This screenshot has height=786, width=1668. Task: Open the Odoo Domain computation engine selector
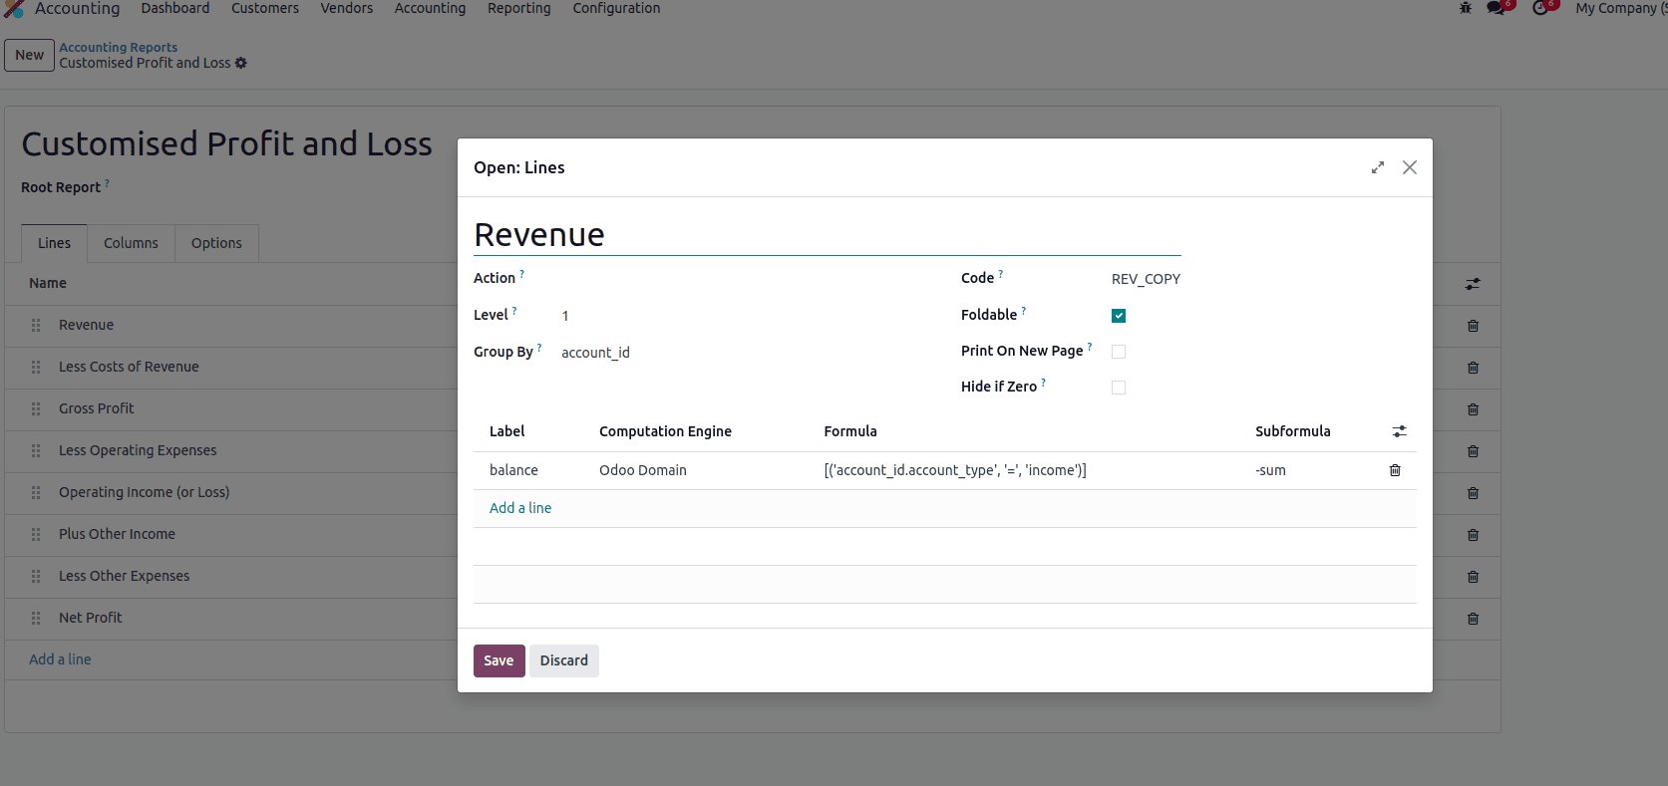tap(643, 470)
